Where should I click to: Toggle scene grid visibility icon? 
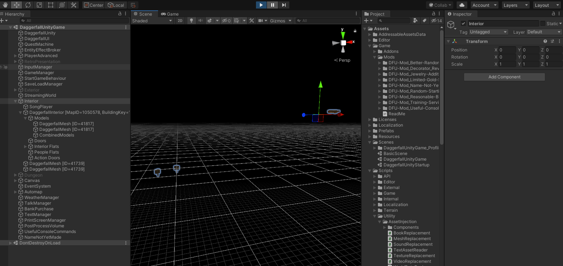(236, 21)
